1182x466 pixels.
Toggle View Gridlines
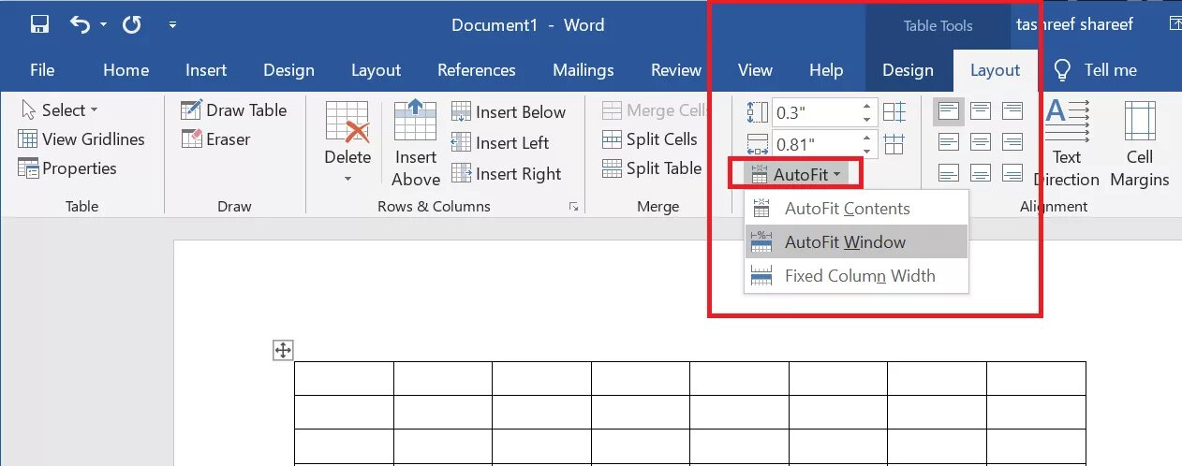(x=81, y=139)
